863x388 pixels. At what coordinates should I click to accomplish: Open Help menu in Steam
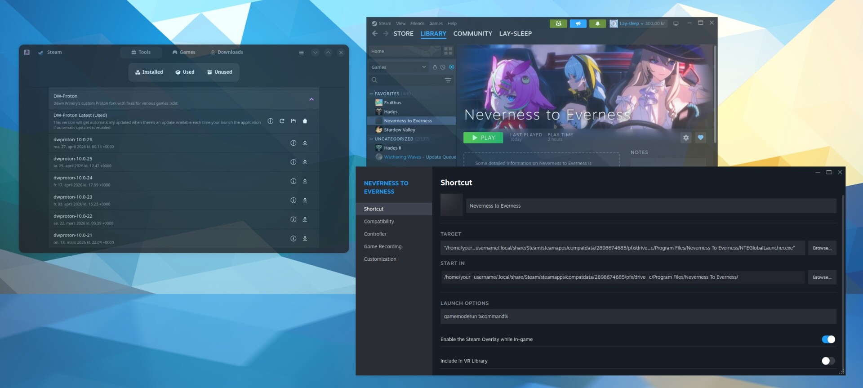point(452,24)
